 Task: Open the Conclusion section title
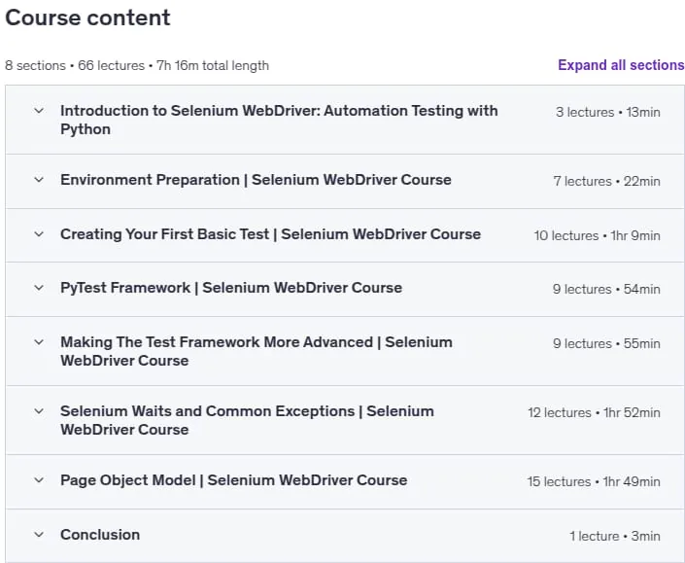click(x=100, y=535)
